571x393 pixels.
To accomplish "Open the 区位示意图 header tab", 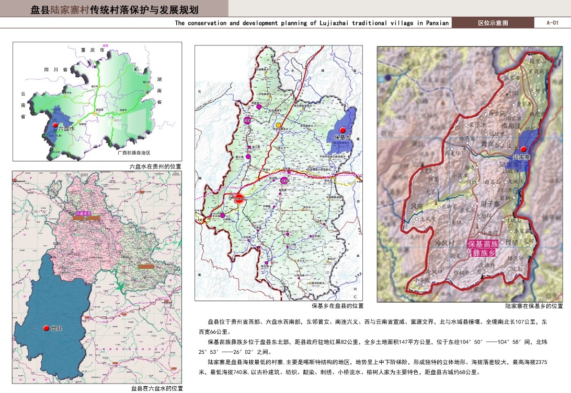I will click(x=493, y=23).
